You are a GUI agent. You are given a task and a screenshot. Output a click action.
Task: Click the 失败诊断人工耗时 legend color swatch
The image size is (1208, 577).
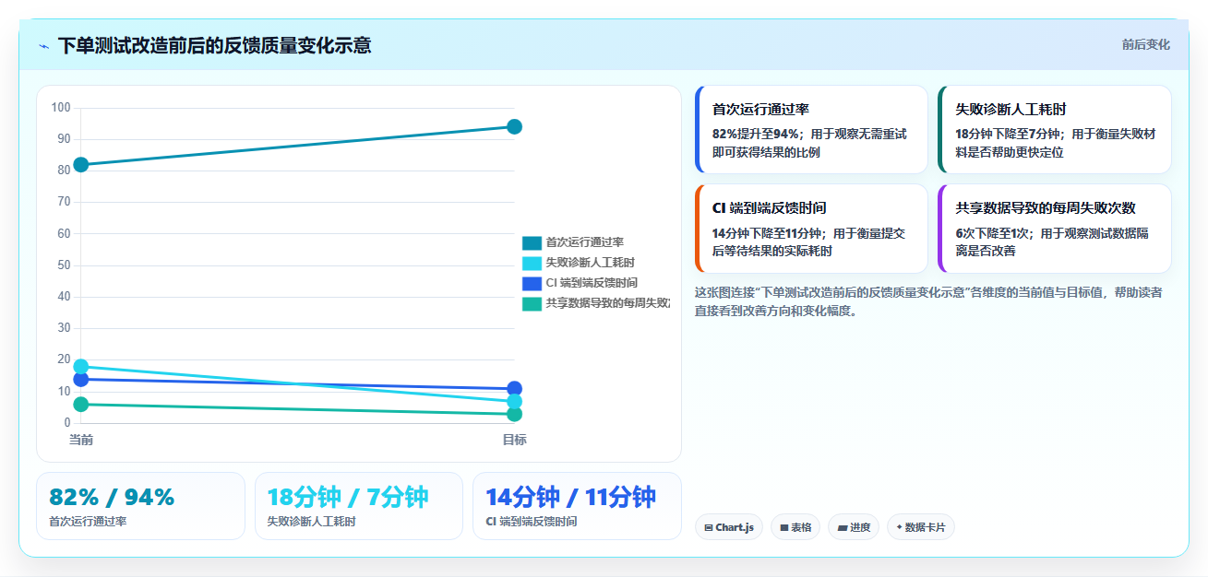pos(532,263)
